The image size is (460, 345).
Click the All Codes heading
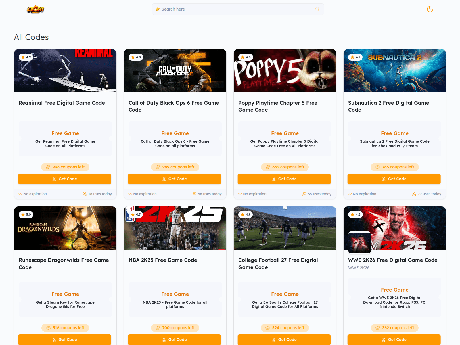point(31,37)
